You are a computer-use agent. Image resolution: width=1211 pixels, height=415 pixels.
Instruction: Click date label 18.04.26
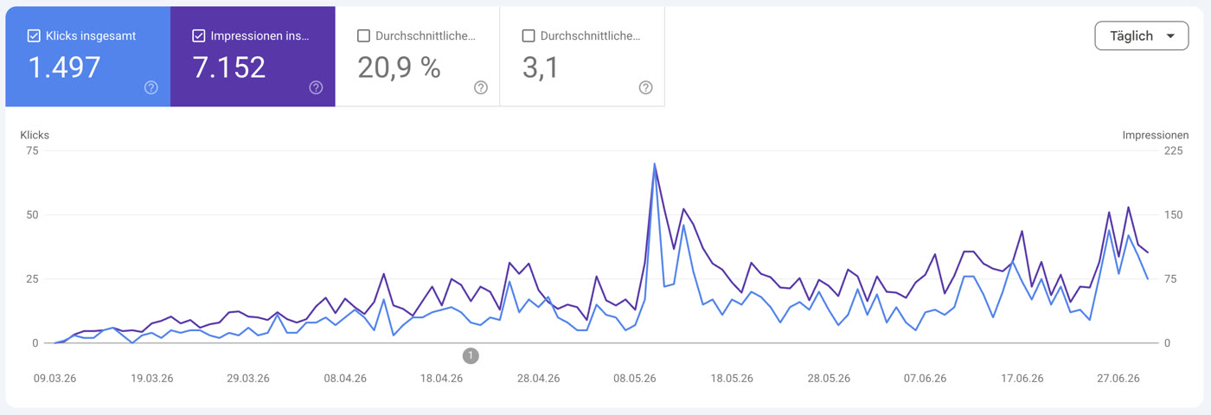[441, 379]
